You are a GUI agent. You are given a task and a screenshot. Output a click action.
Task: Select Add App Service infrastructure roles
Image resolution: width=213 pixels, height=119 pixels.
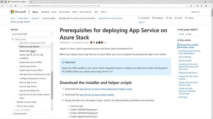point(35,74)
